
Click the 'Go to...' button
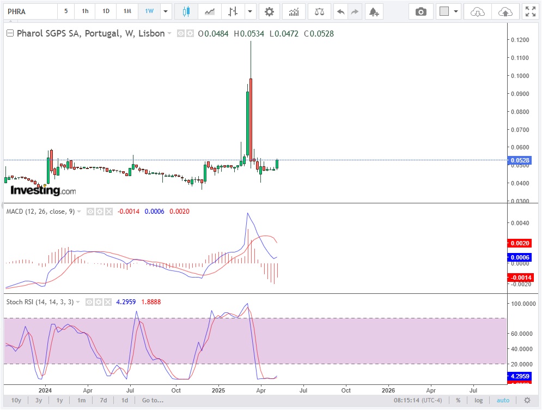click(153, 400)
